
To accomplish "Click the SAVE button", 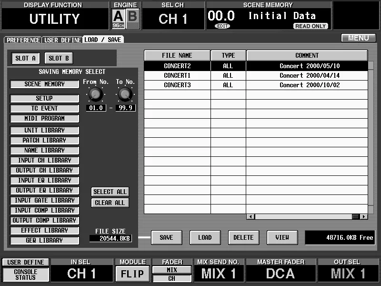I will pyautogui.click(x=166, y=237).
